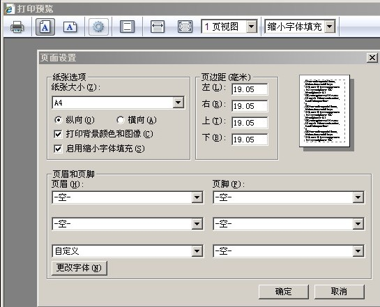Expand the 自定义 header dropdown

[197, 251]
